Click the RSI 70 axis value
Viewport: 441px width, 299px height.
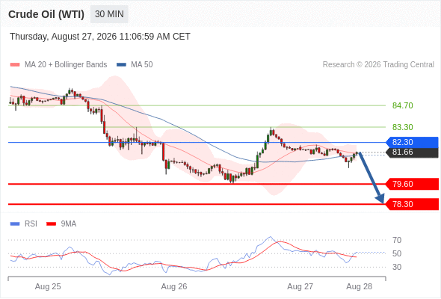(397, 240)
